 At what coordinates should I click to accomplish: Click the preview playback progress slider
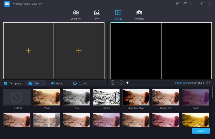click(149, 83)
